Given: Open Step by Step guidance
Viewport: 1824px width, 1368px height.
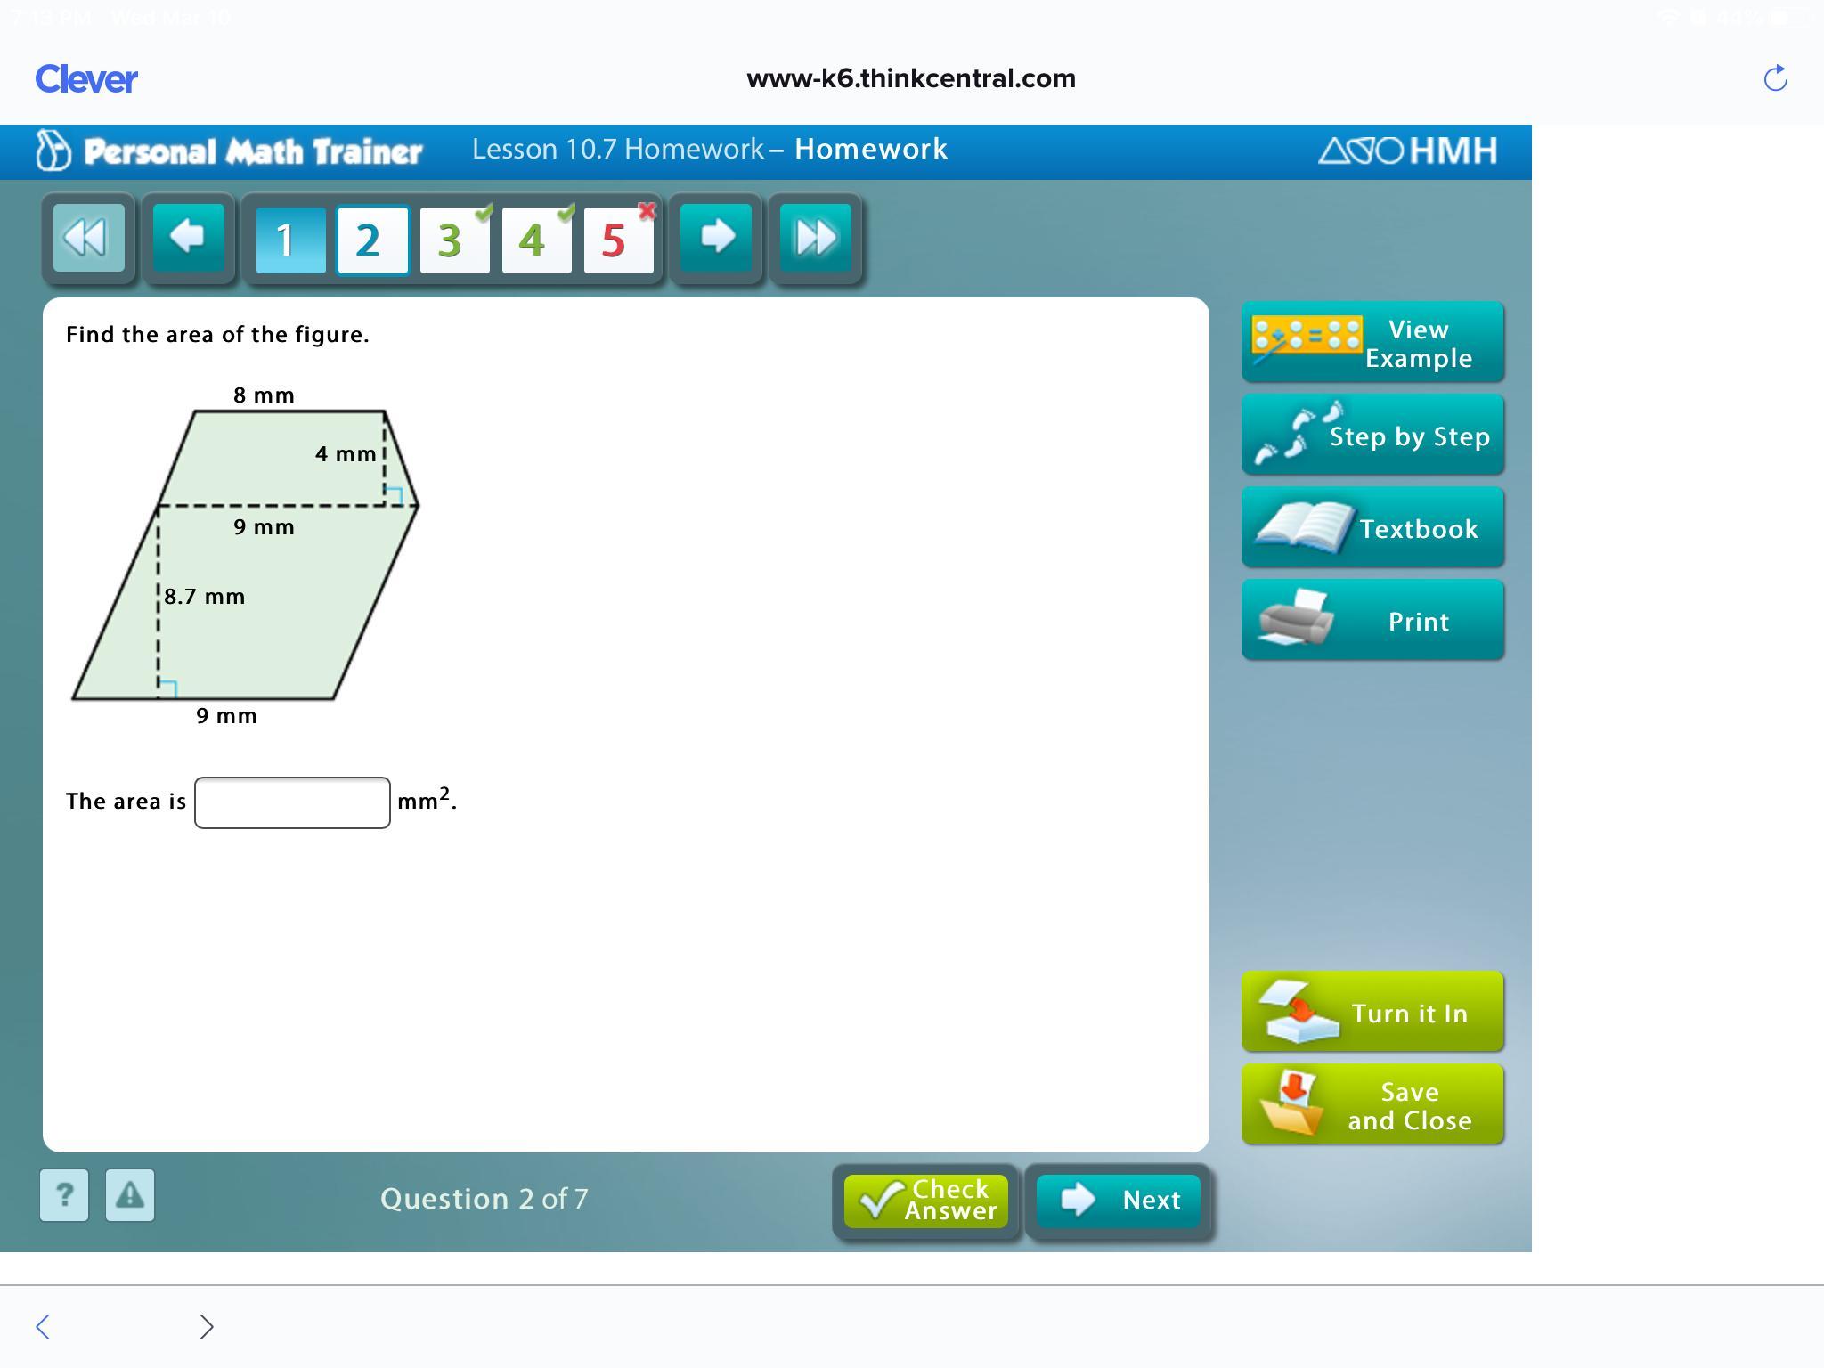Looking at the screenshot, I should [x=1372, y=436].
